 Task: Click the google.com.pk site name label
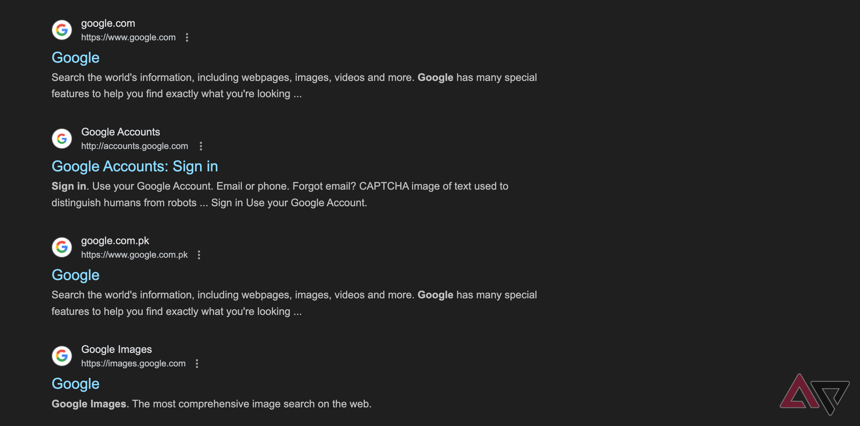(115, 240)
